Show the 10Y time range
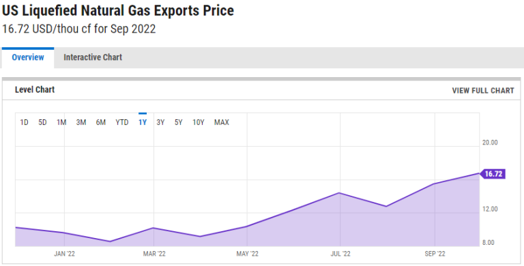The width and height of the screenshot is (524, 266). (x=198, y=122)
